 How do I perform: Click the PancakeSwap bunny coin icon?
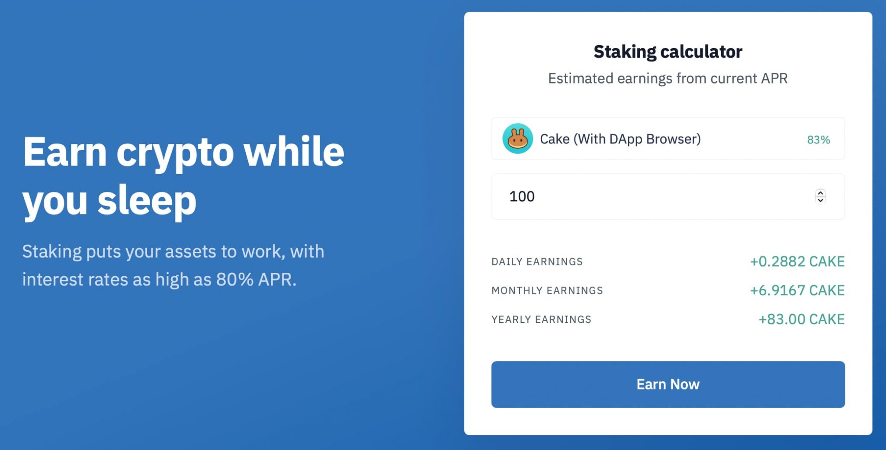517,139
